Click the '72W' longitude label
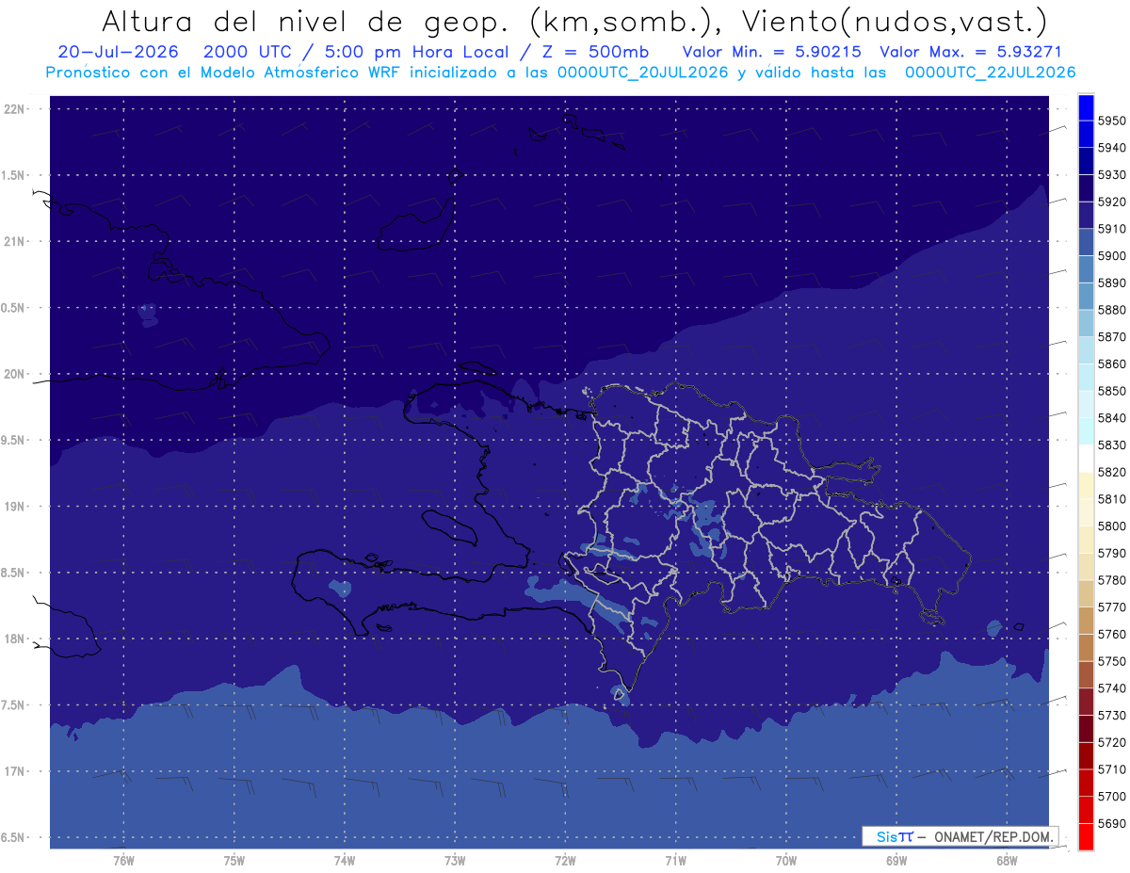Image resolution: width=1130 pixels, height=873 pixels. click(x=566, y=861)
